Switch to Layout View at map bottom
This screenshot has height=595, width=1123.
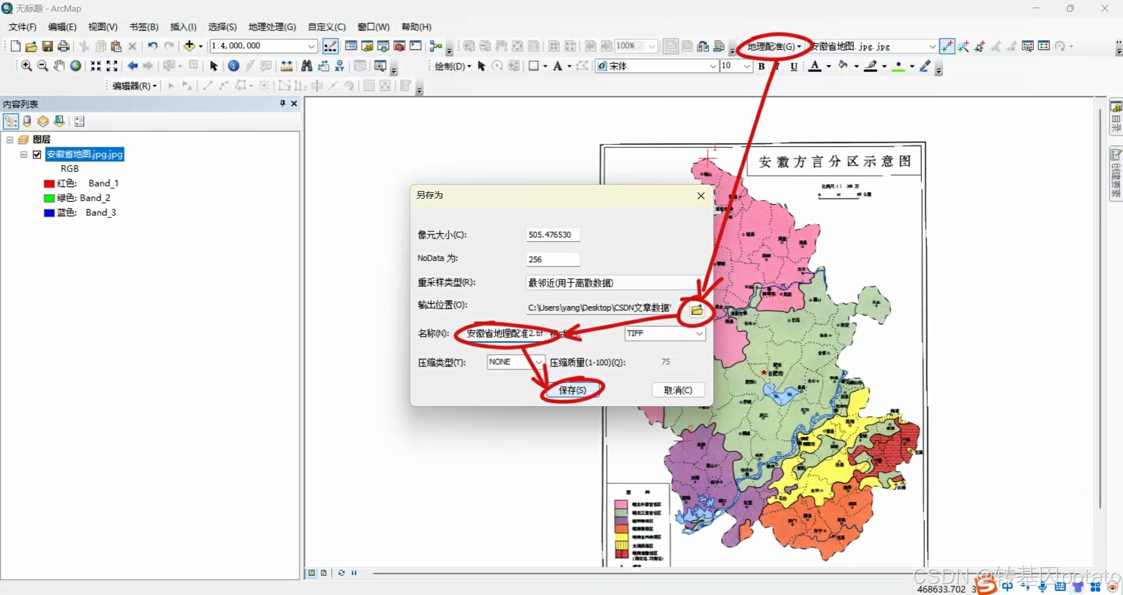tap(323, 573)
